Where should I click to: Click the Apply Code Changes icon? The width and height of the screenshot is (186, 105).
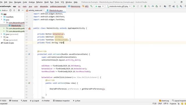(x=142, y=6)
